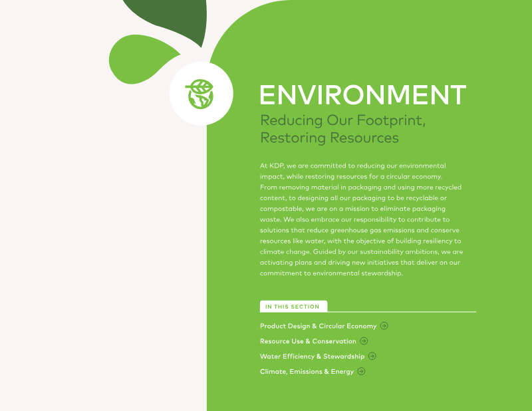Click arrow icon beside Product Design & Circular Economy

(x=384, y=326)
